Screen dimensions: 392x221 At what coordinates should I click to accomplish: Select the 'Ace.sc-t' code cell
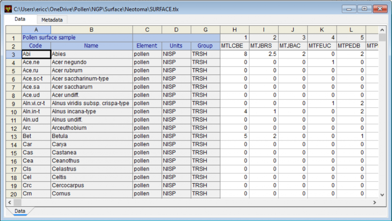click(36, 79)
